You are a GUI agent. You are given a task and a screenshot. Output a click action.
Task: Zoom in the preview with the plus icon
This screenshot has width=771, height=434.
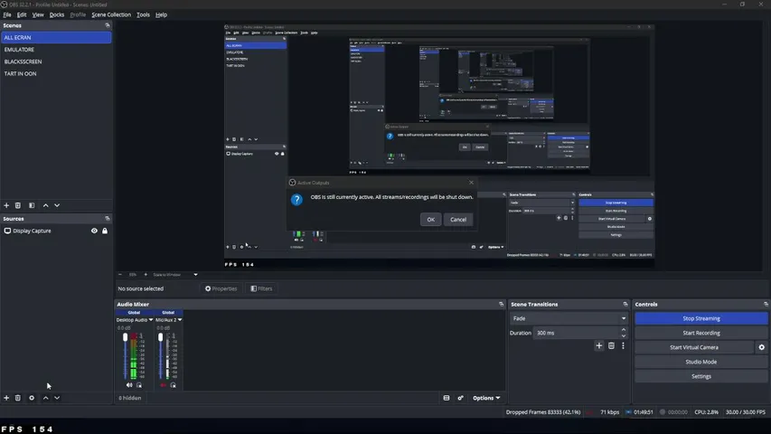(146, 275)
